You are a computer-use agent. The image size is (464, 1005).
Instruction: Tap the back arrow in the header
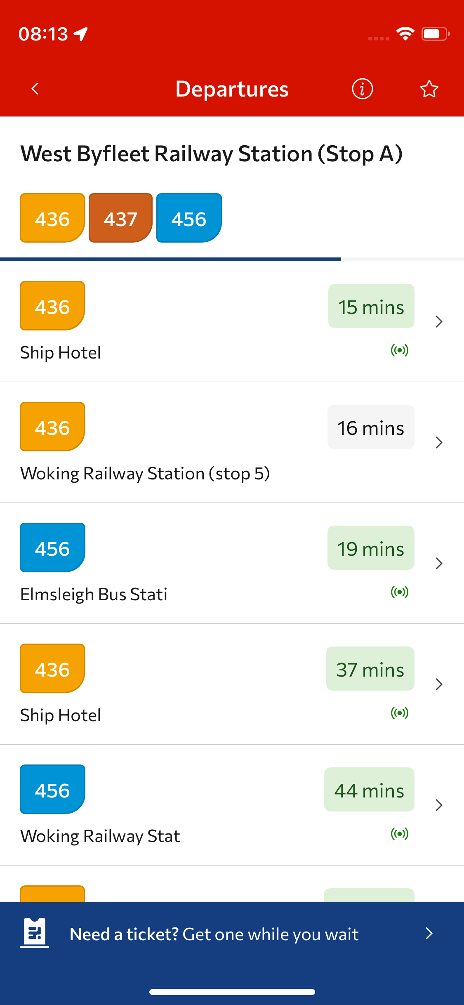pos(35,89)
